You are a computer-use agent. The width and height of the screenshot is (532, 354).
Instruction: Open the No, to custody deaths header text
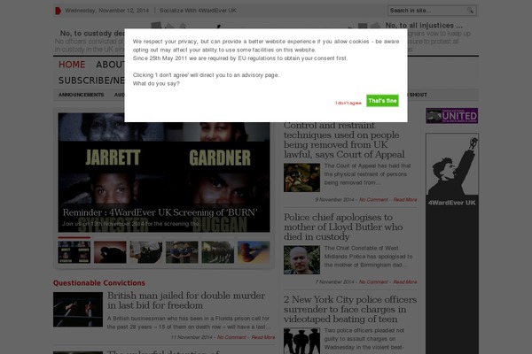tap(92, 34)
